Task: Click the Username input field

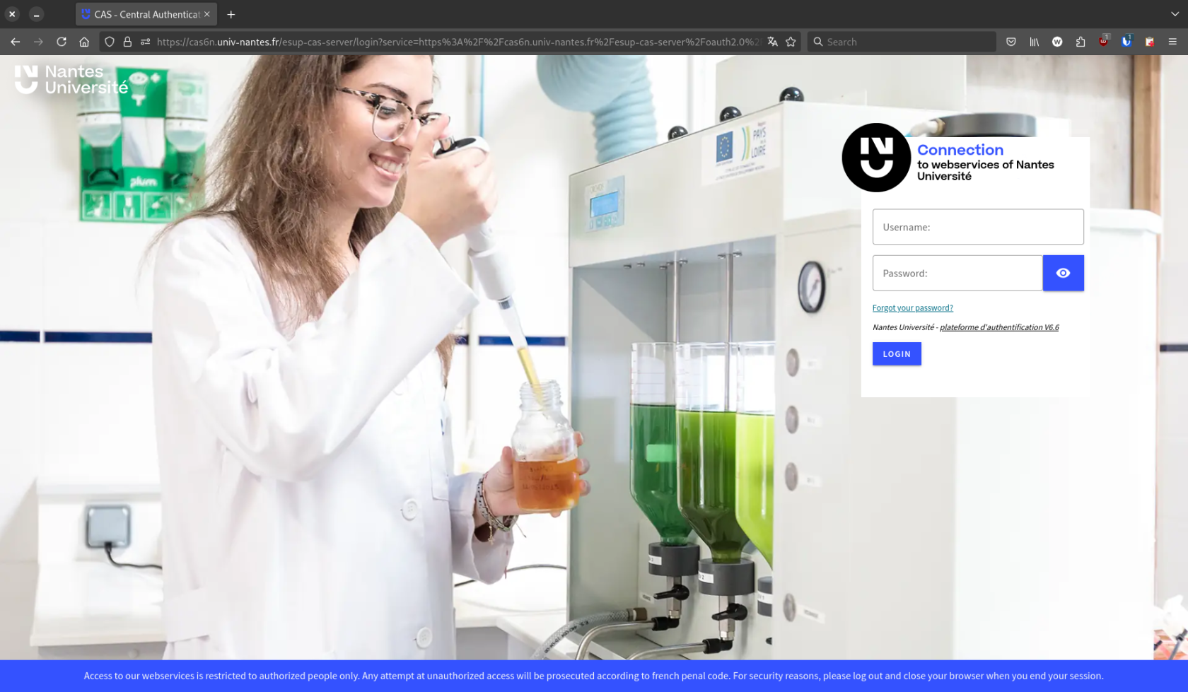Action: point(977,227)
